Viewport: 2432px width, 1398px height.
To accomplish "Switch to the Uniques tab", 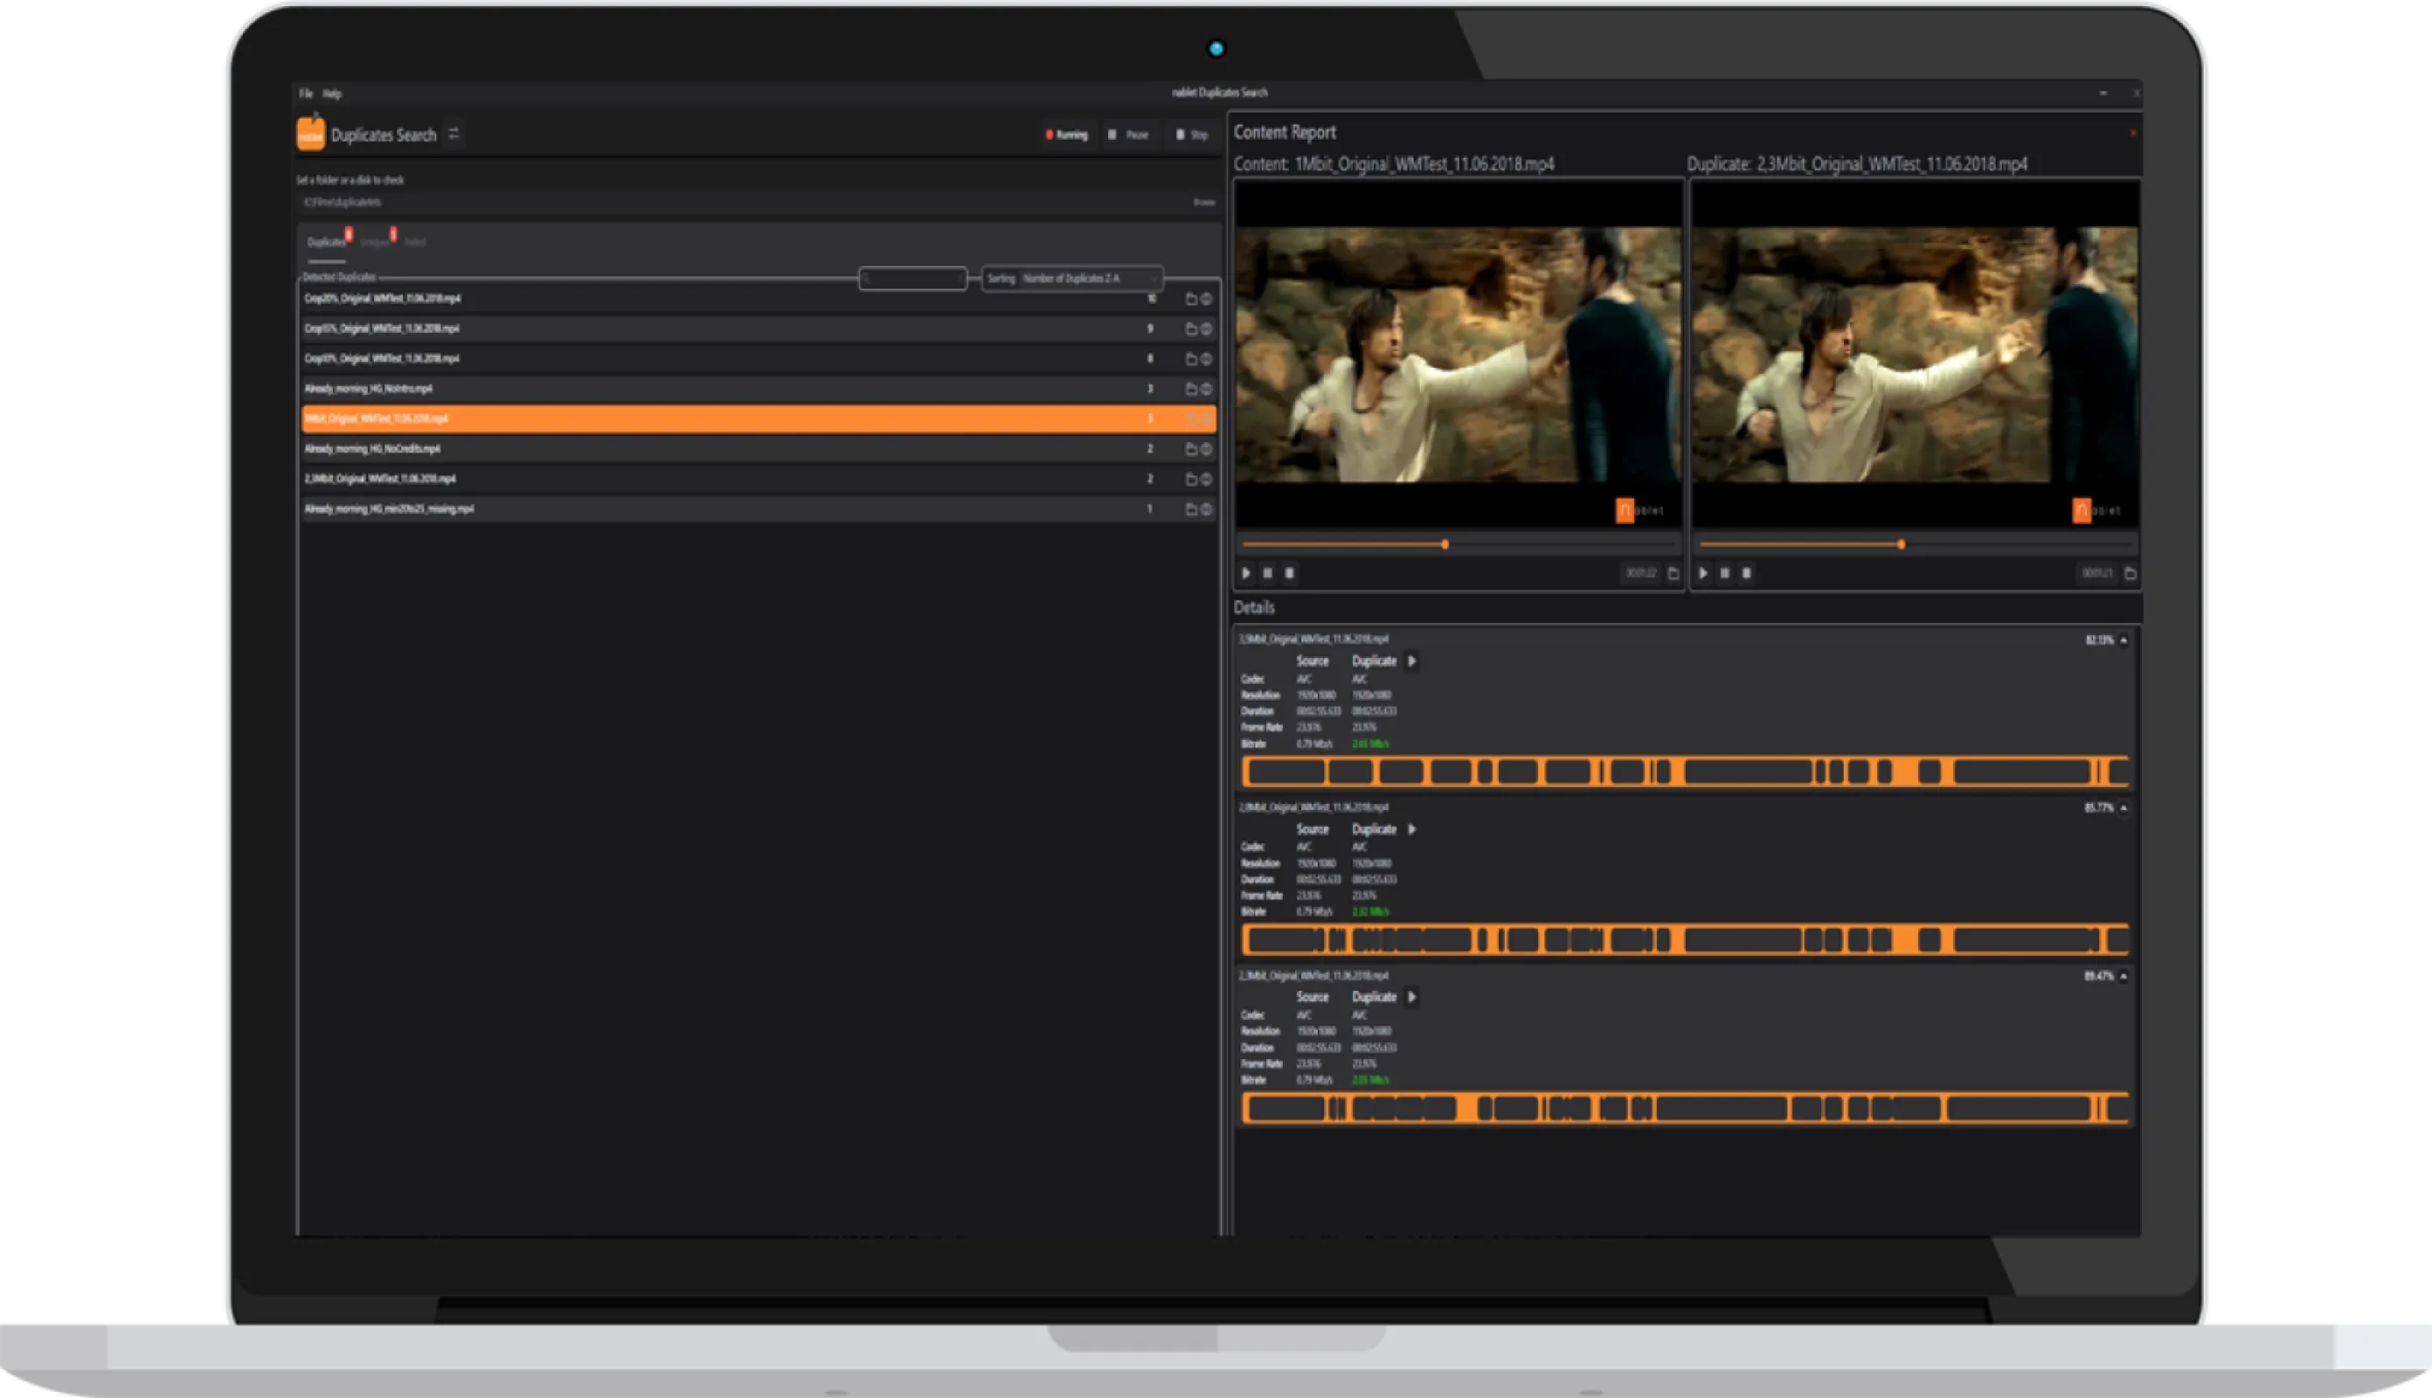I will pyautogui.click(x=376, y=242).
